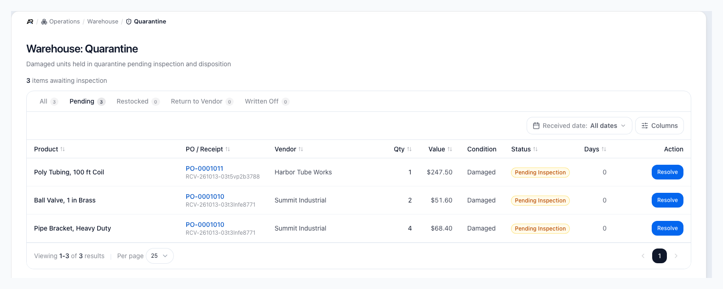Click the '$51.60' value cell
This screenshot has height=289, width=723.
click(x=442, y=200)
